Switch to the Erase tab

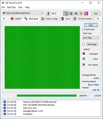[66, 19]
